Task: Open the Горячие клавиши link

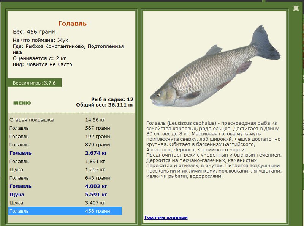Action: click(x=166, y=217)
